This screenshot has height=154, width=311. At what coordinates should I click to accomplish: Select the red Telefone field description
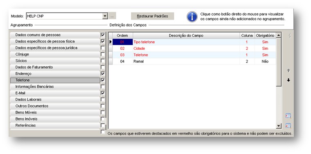(x=141, y=55)
